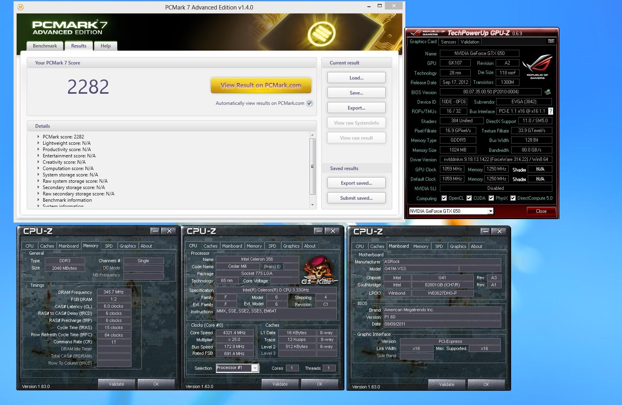Viewport: 622px width, 405px height.
Task: Click the PCMark 7 title bar orange icon
Action: (x=21, y=7)
